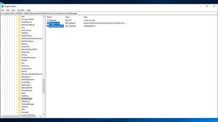Screen dimensions: 218x122
Task: Open the Help menu
Action: 29,10
